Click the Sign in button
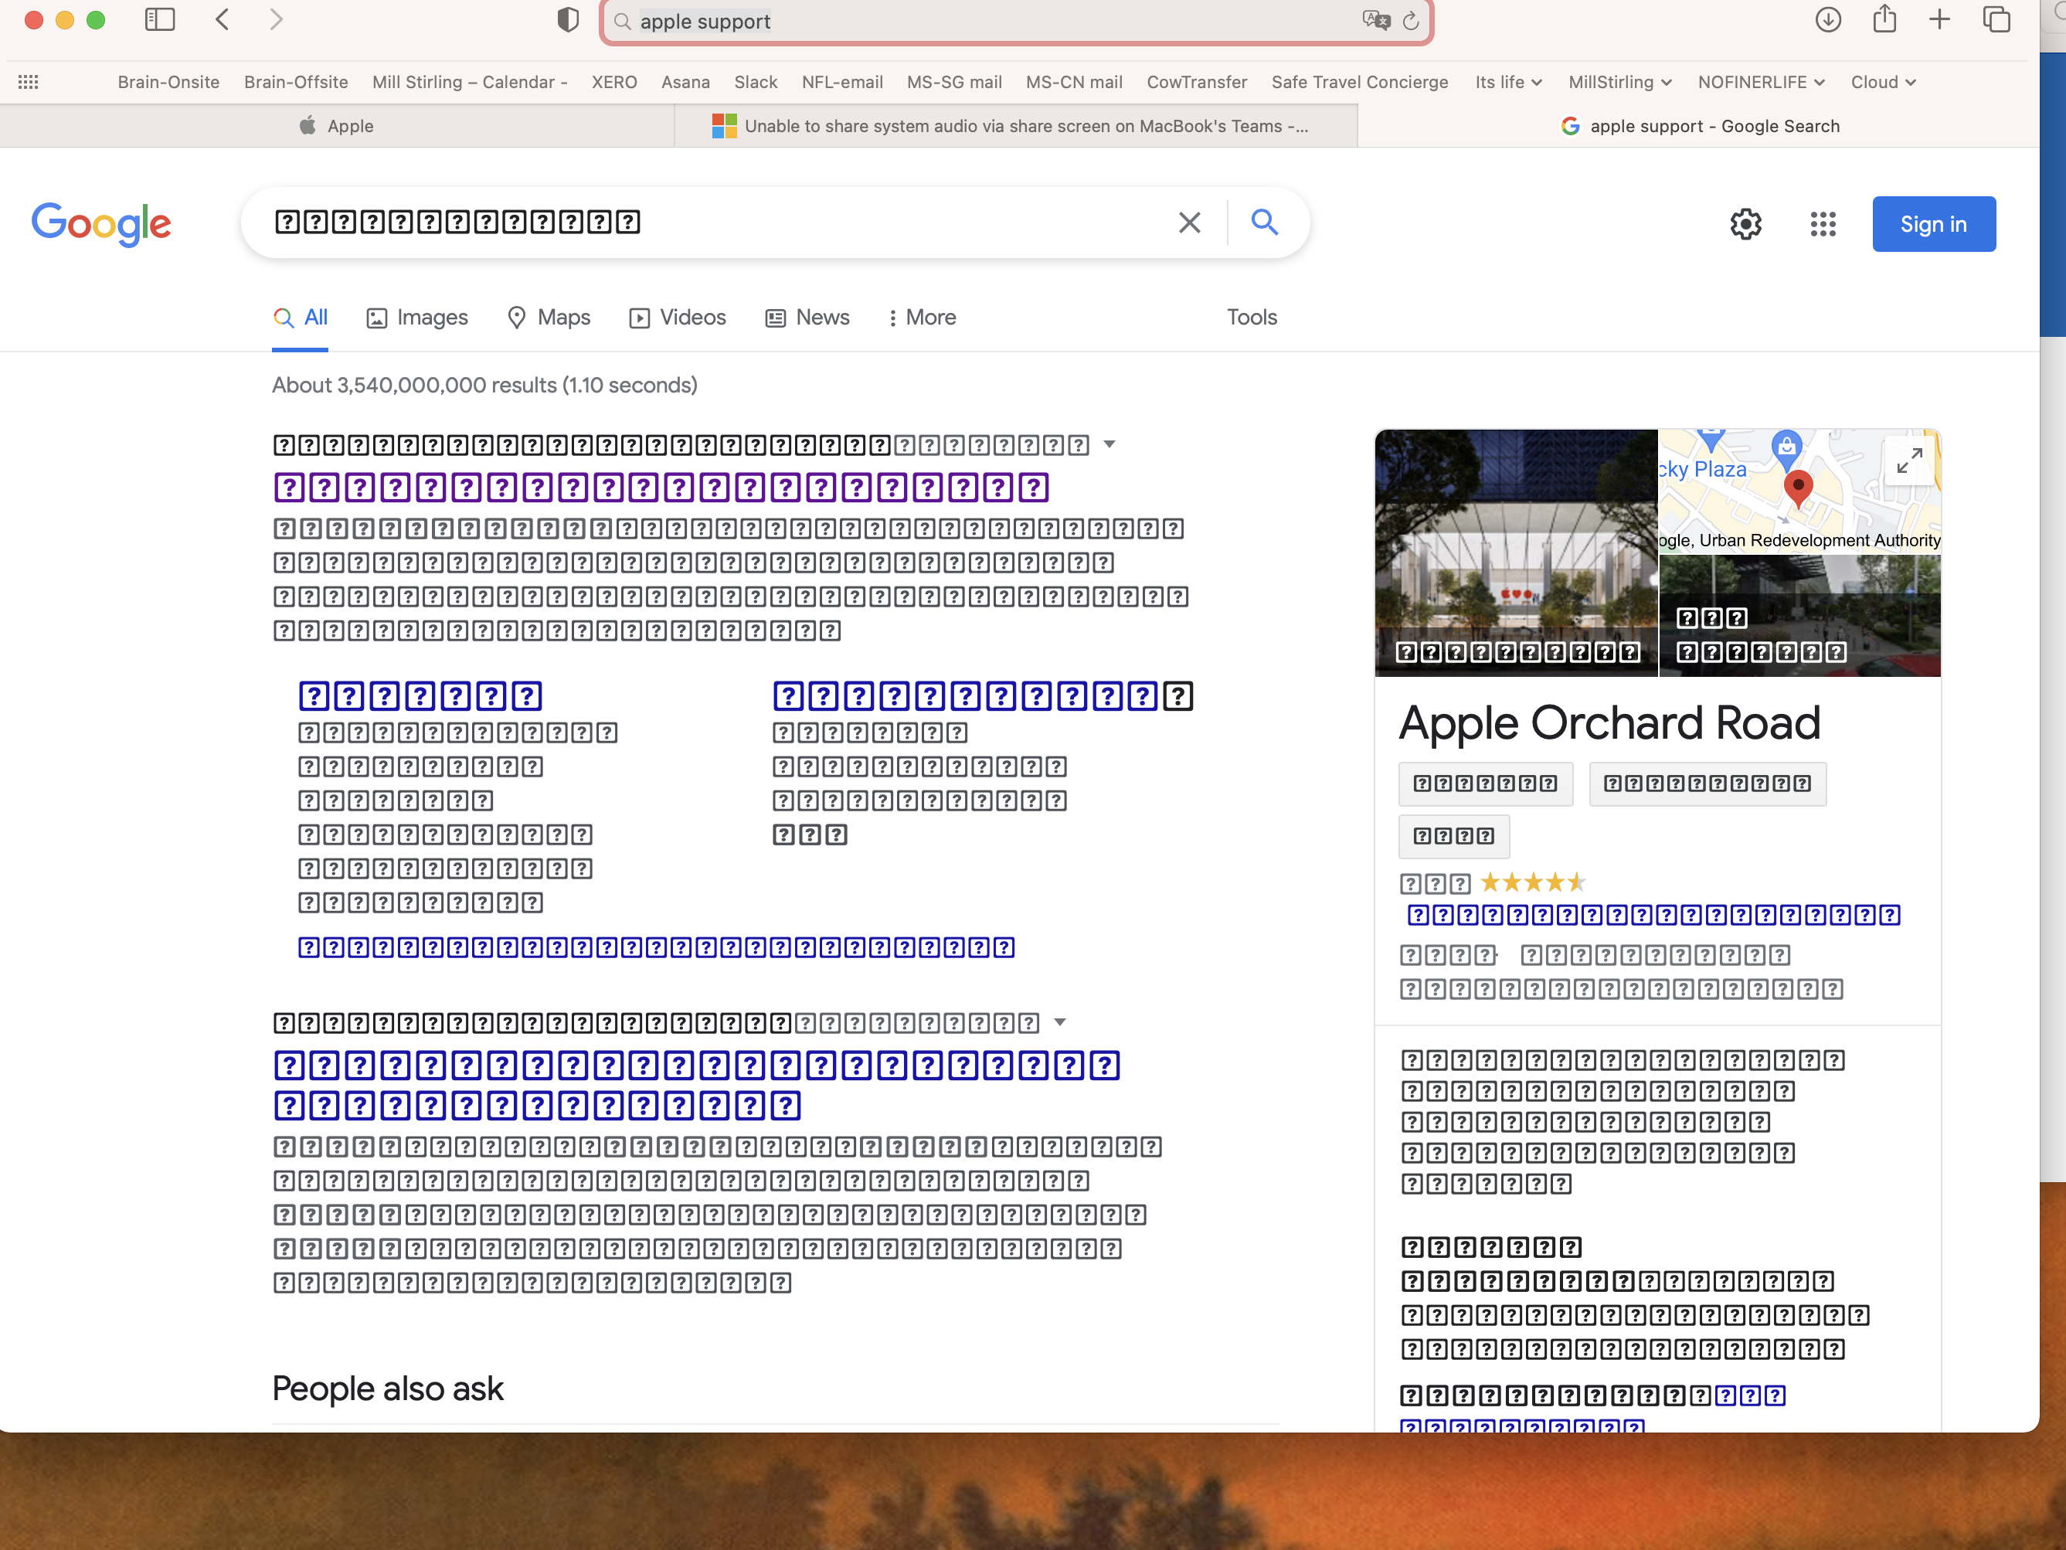This screenshot has height=1550, width=2066. (1933, 224)
